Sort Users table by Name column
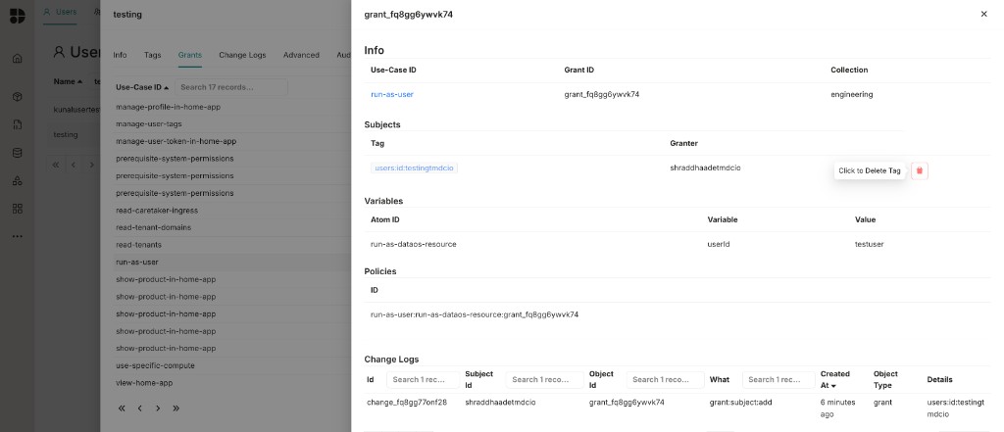The width and height of the screenshot is (1004, 432). pyautogui.click(x=68, y=81)
